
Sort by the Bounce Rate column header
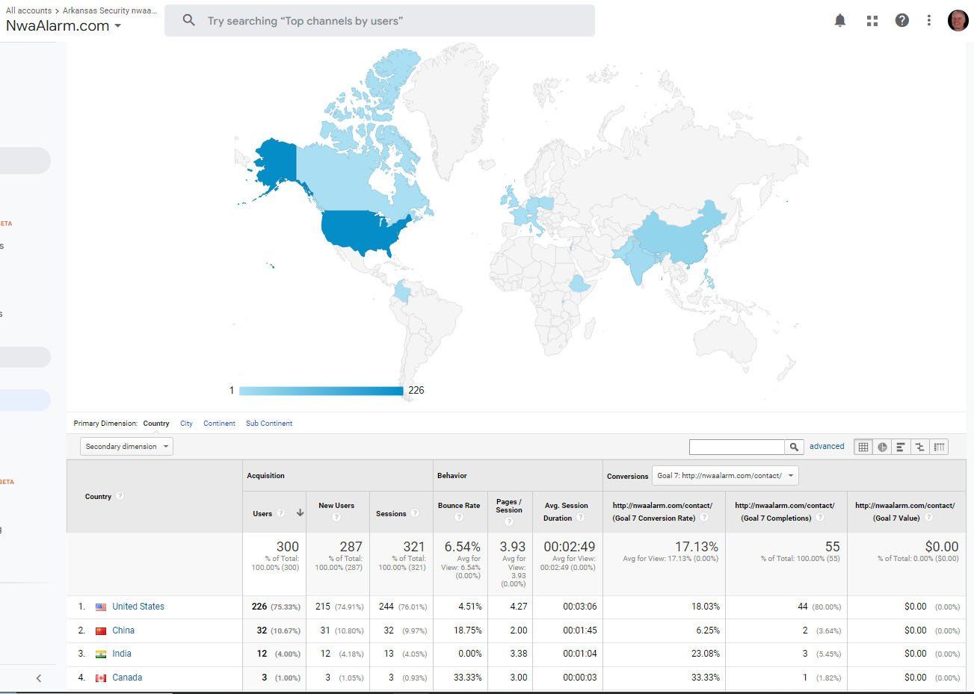459,506
